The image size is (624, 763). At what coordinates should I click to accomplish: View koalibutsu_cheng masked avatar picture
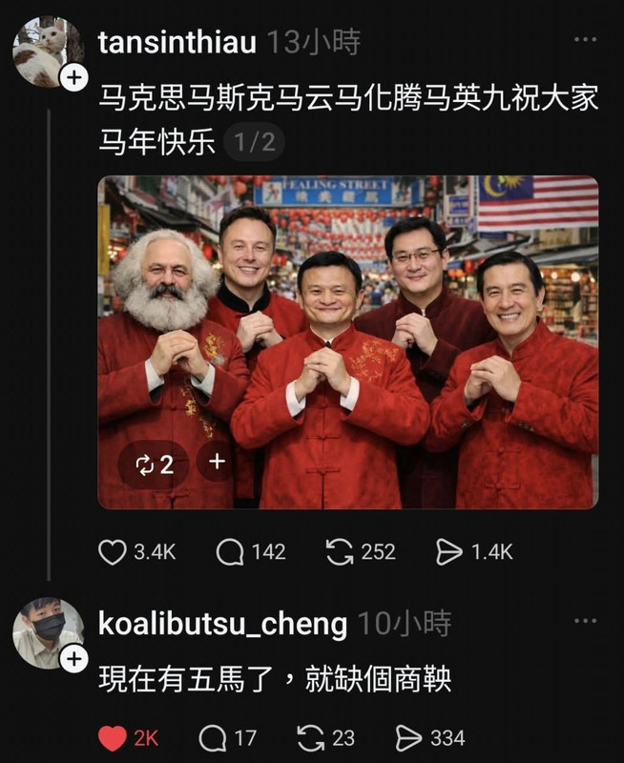tap(49, 633)
